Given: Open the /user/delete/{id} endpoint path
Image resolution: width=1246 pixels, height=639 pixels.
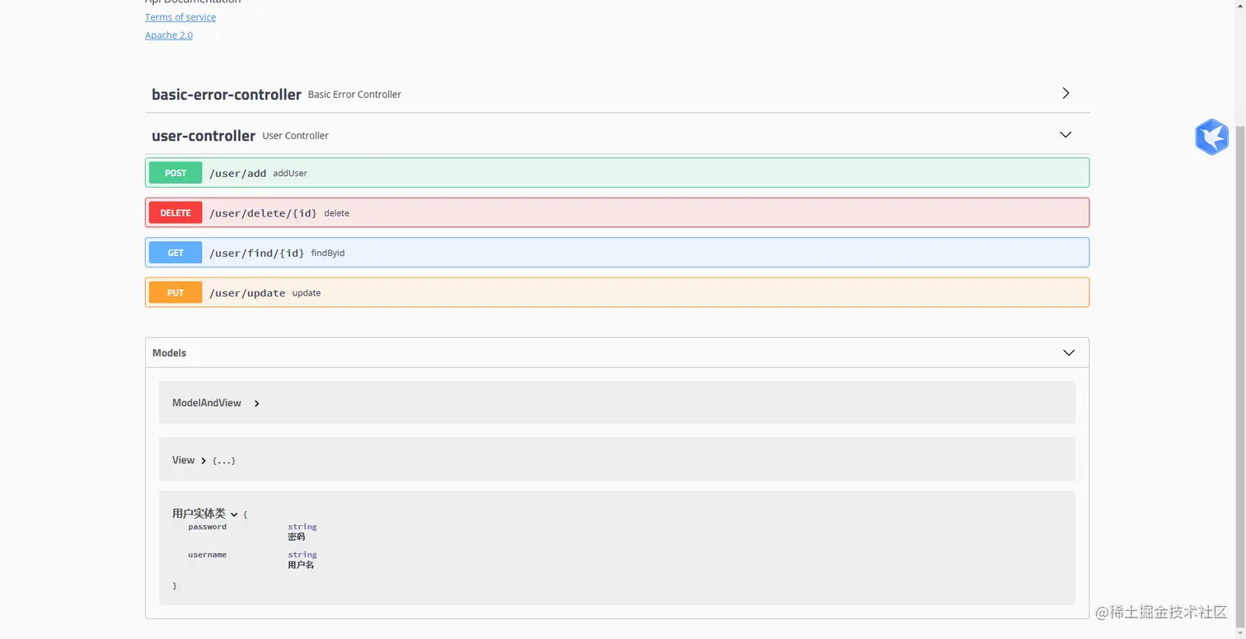Looking at the screenshot, I should 263,213.
